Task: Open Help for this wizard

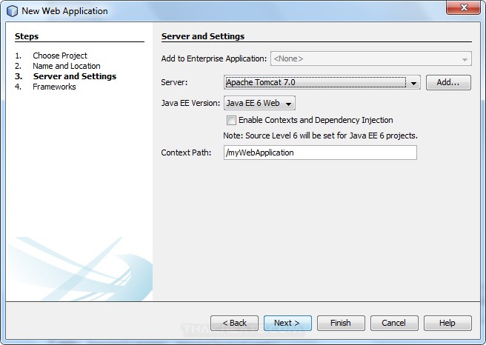Action: pyautogui.click(x=447, y=323)
